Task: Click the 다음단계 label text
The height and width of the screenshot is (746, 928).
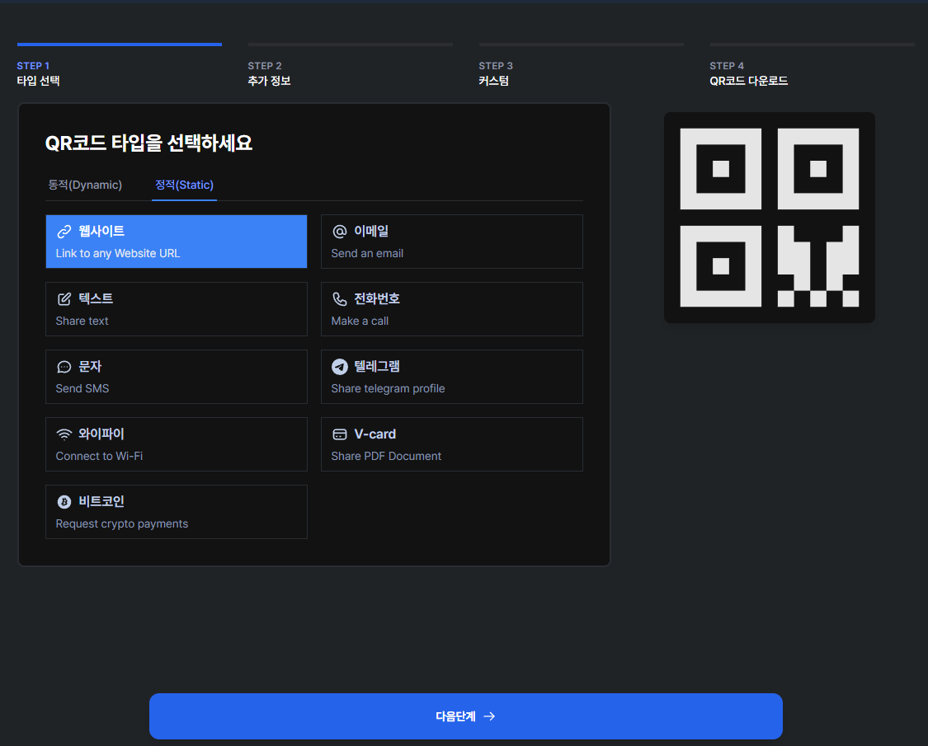Action: coord(455,716)
